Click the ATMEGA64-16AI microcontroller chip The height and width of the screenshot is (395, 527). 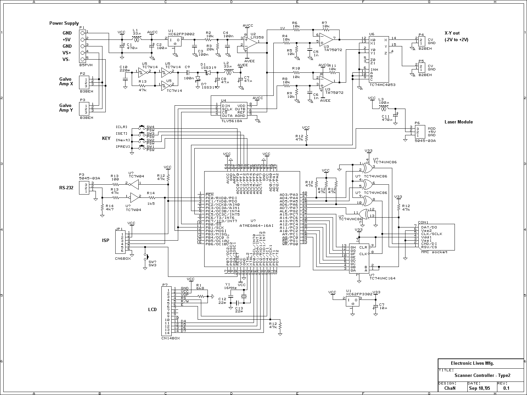tap(252, 219)
